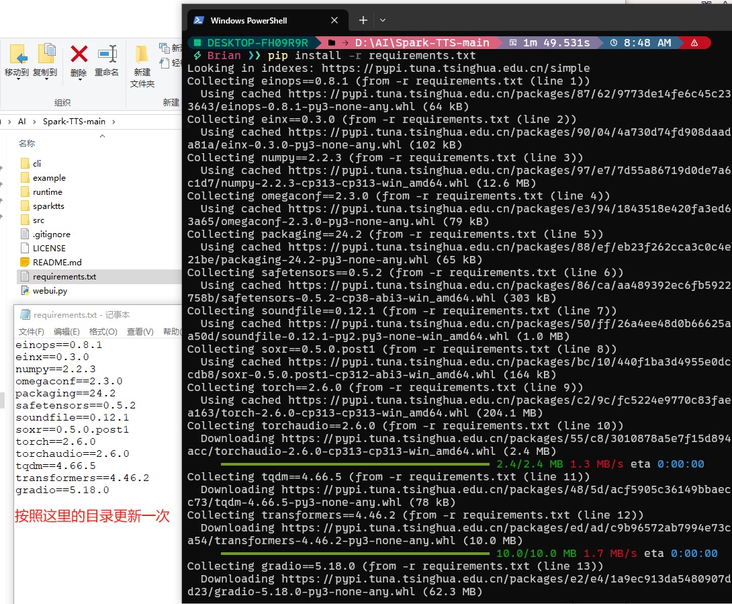Viewport: 732px width, 604px height.
Task: Click the Rename icon in Explorer ribbon
Action: [x=107, y=54]
